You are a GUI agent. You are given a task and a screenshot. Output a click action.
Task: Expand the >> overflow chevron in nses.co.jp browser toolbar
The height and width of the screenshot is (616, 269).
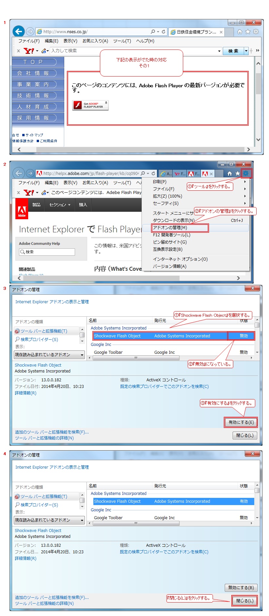[x=258, y=51]
